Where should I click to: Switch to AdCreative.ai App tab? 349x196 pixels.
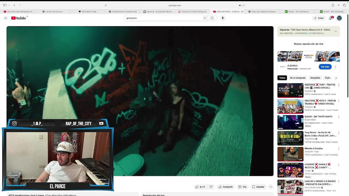[88, 12]
